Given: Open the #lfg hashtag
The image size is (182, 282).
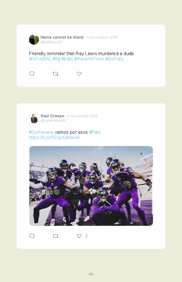Looking at the screenshot, I should 56,59.
